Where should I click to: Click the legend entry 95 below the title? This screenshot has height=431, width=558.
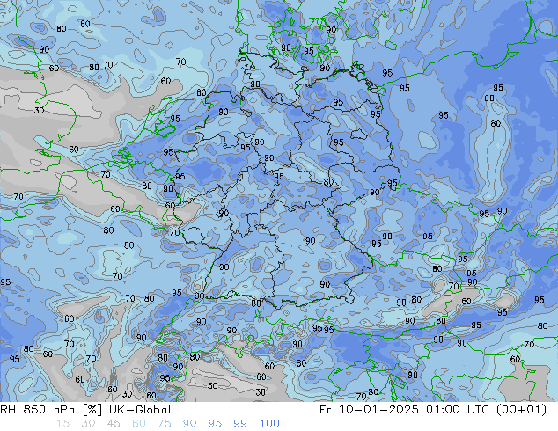point(215,424)
